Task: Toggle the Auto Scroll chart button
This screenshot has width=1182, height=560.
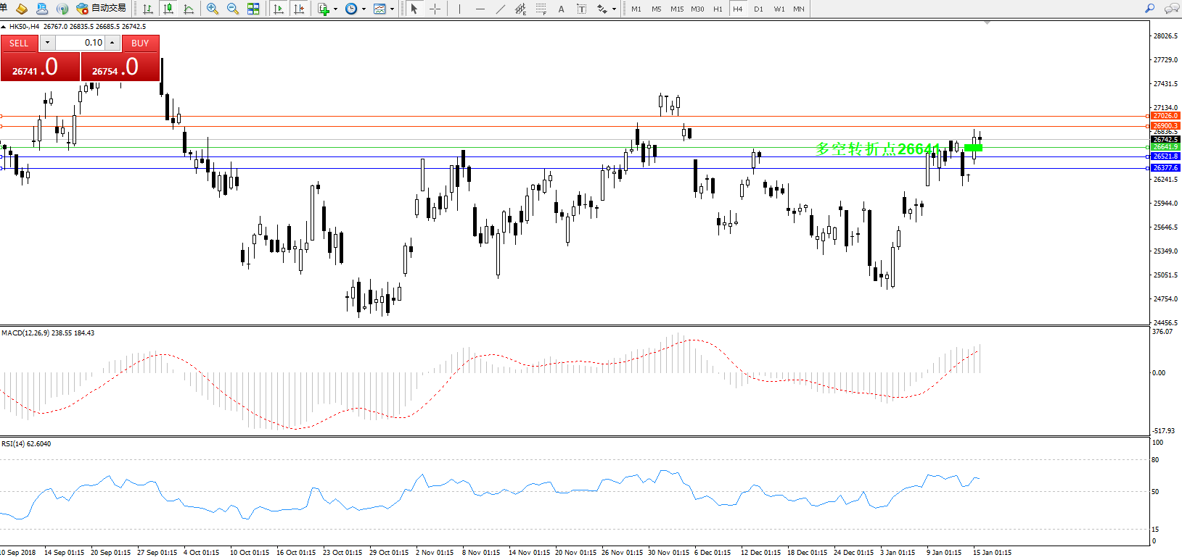Action: pyautogui.click(x=279, y=9)
